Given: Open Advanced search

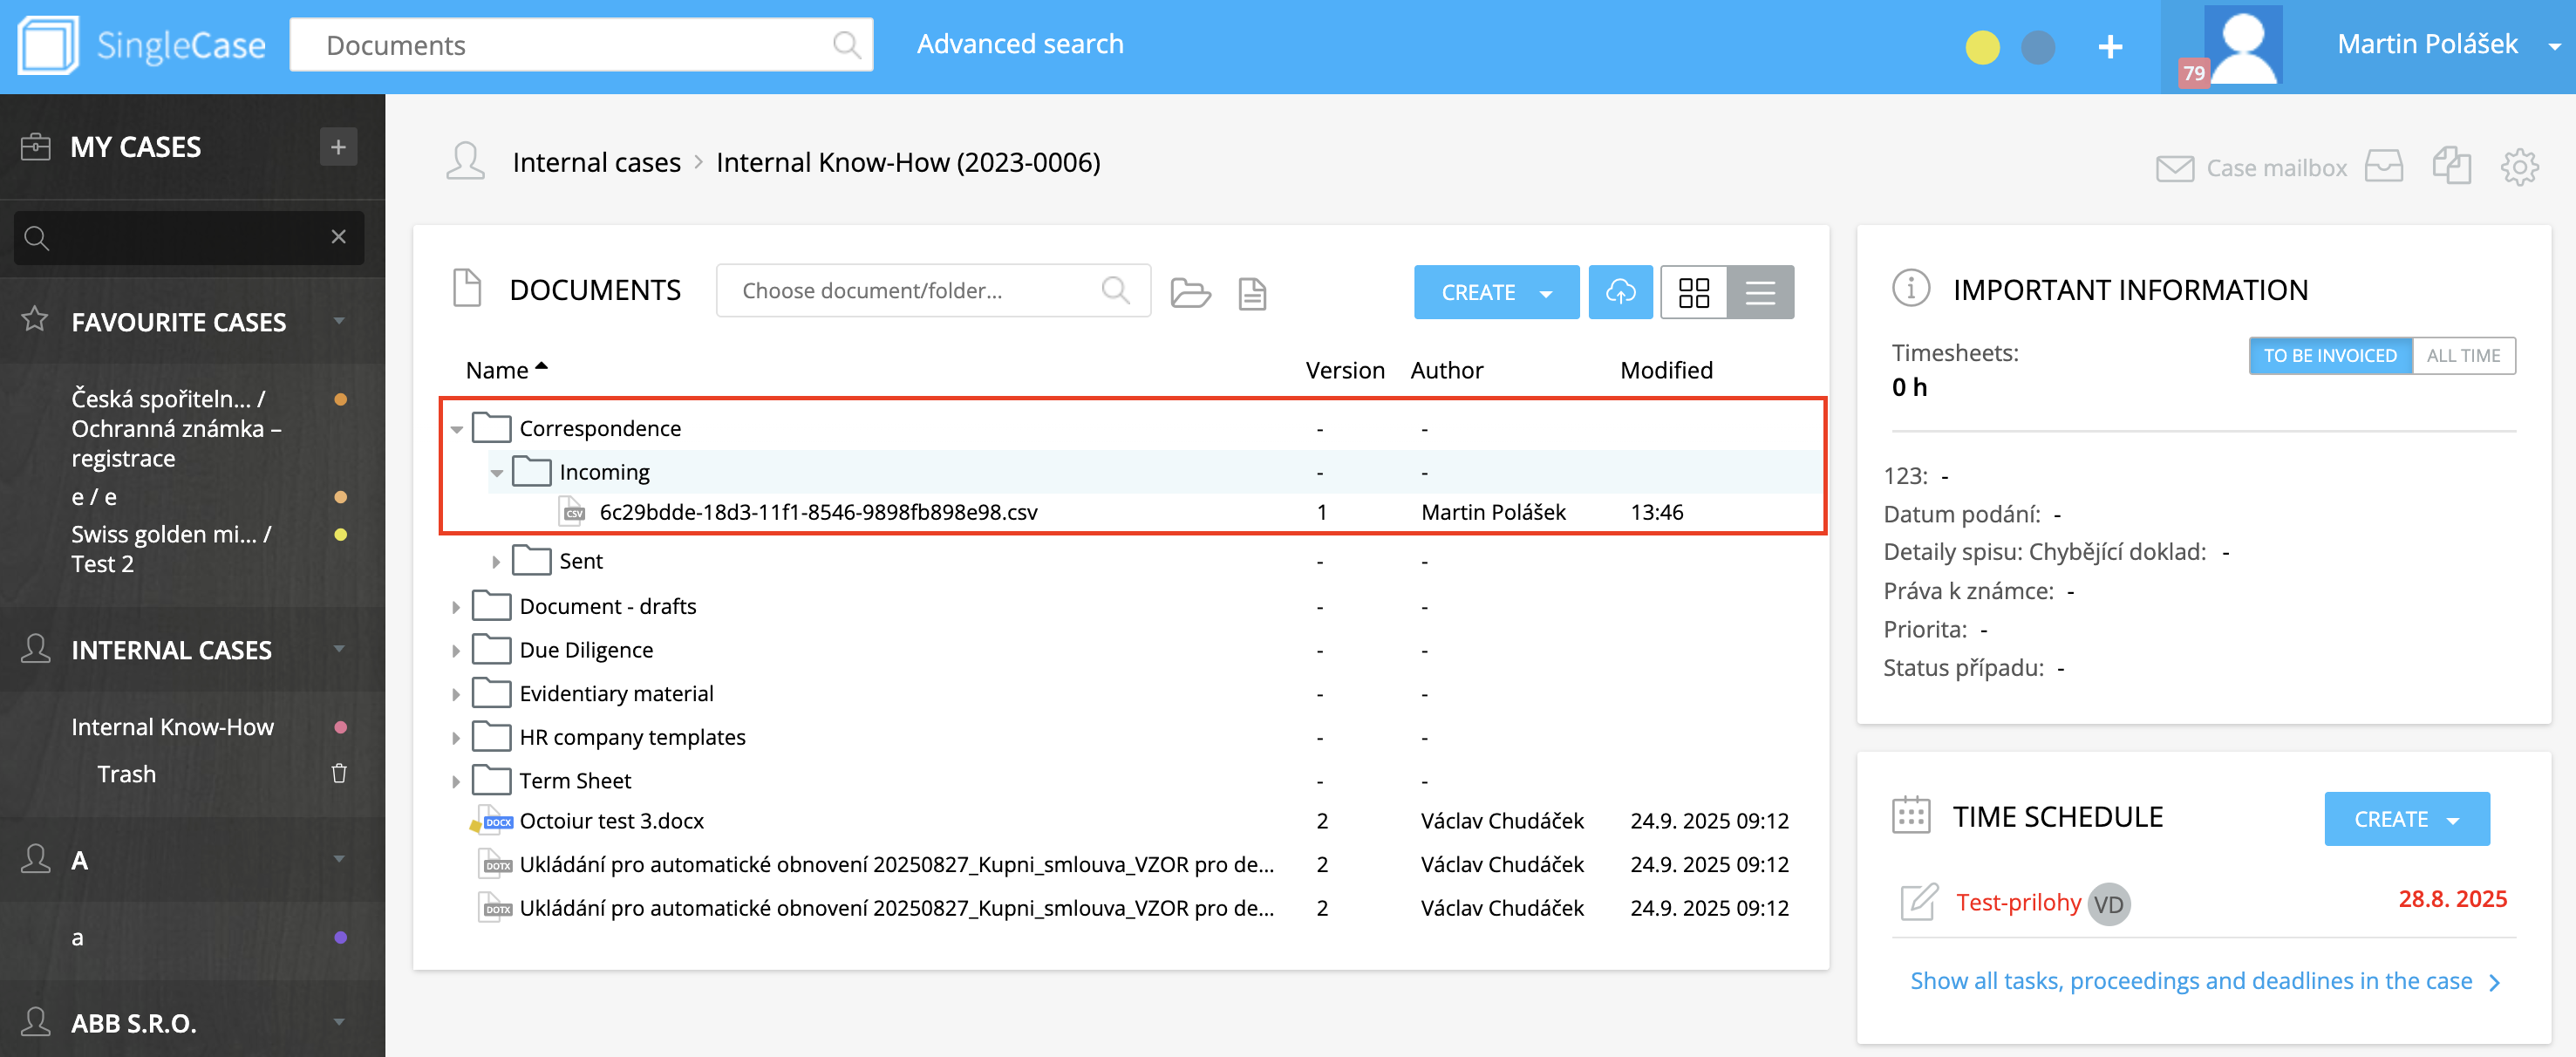Looking at the screenshot, I should coord(1020,44).
